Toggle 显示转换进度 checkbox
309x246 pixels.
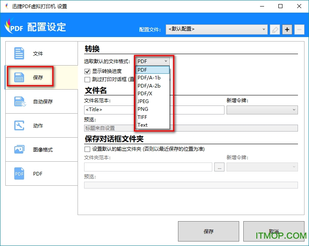(x=87, y=71)
